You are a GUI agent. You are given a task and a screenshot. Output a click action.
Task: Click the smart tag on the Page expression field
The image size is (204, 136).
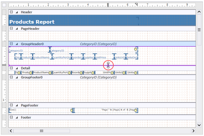(136, 110)
